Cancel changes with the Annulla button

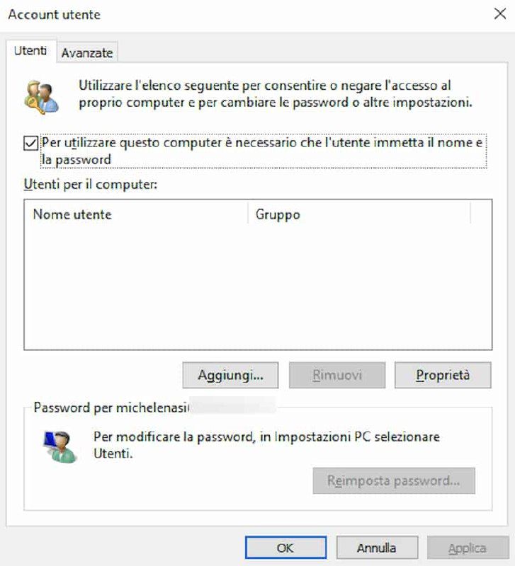[377, 548]
